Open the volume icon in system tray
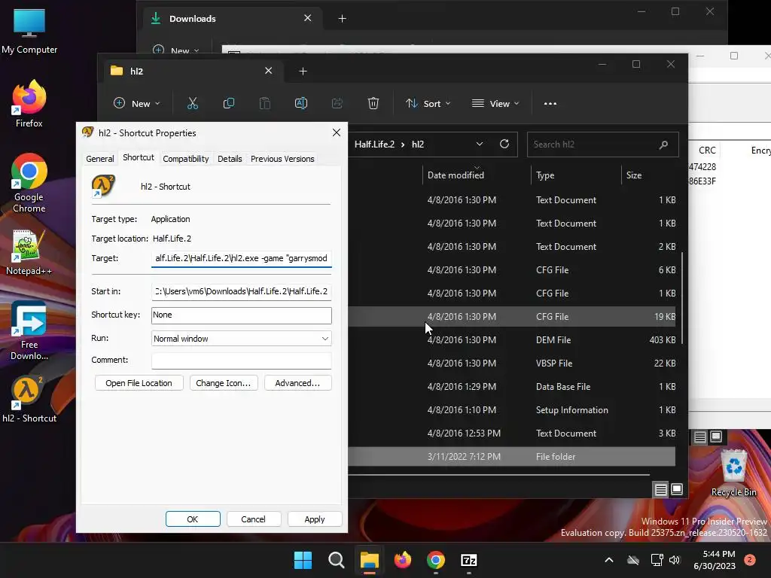This screenshot has width=771, height=578. point(675,560)
